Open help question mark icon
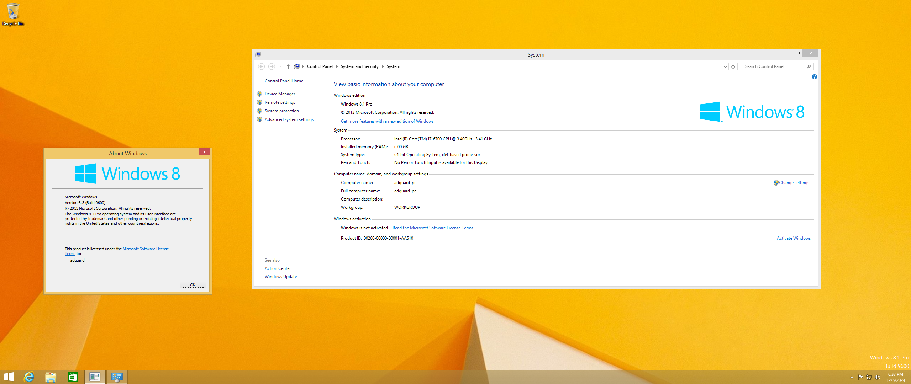Image resolution: width=911 pixels, height=384 pixels. pos(815,77)
